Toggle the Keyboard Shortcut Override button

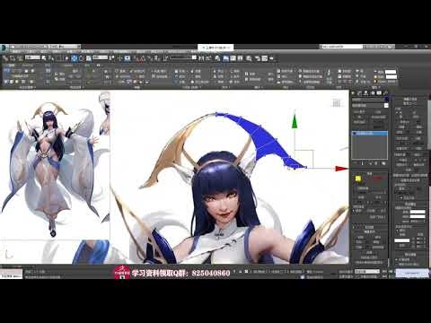[x=128, y=58]
